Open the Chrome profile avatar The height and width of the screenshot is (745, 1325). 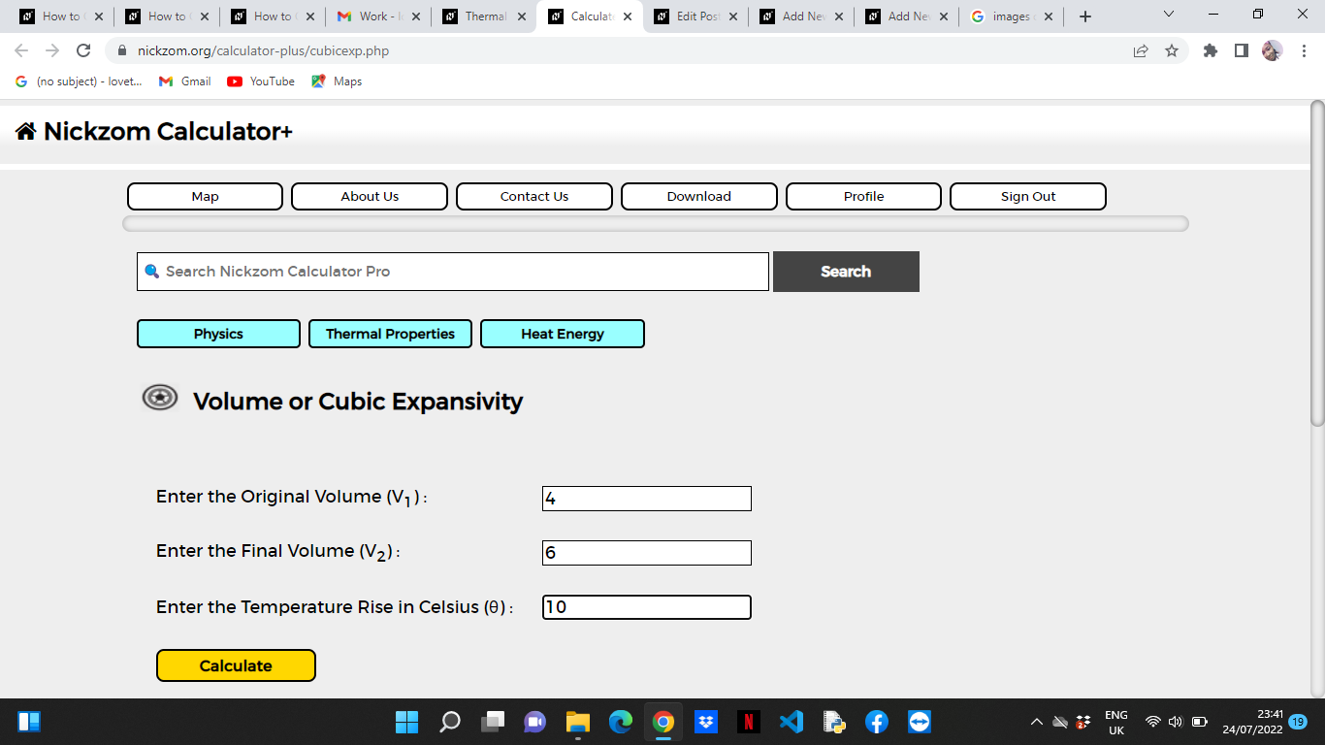(x=1273, y=50)
